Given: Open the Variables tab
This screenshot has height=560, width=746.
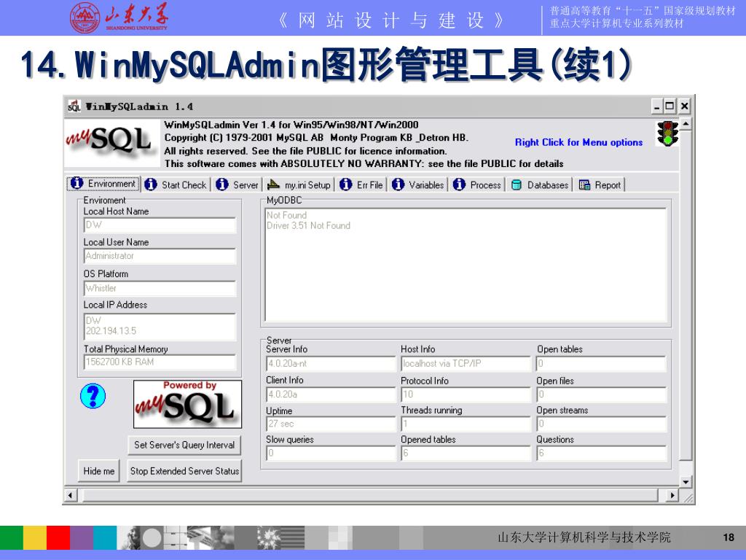Looking at the screenshot, I should [418, 184].
